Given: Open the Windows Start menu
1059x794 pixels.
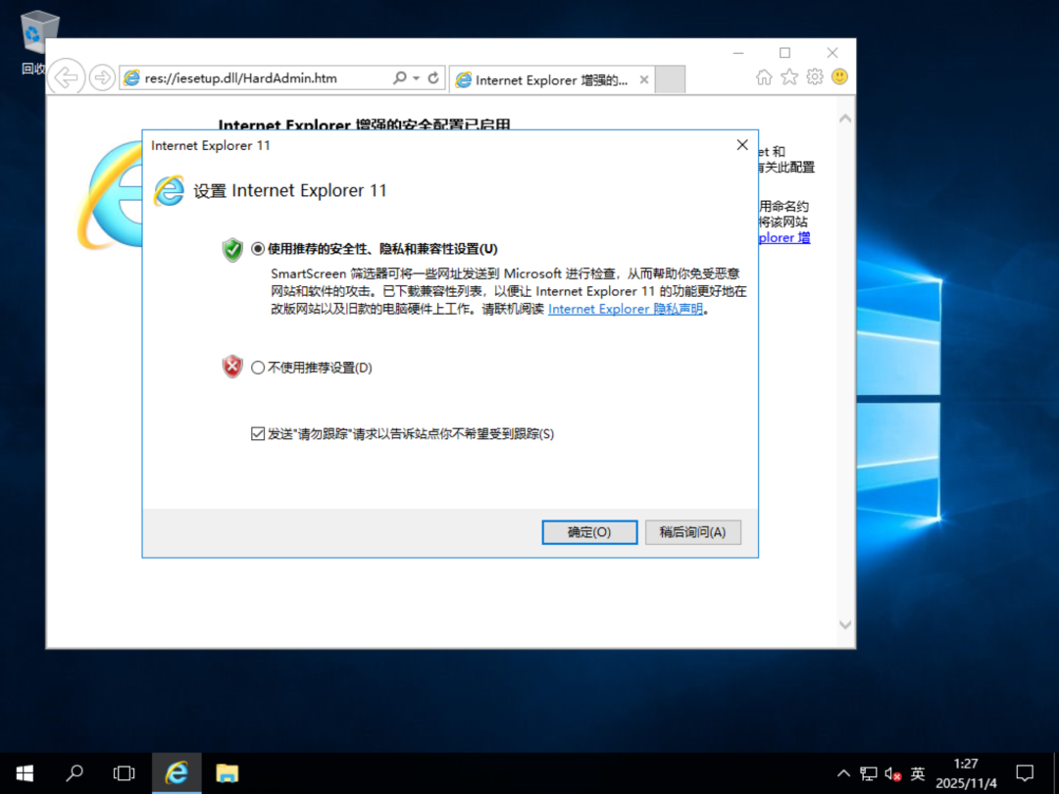Looking at the screenshot, I should coord(25,773).
